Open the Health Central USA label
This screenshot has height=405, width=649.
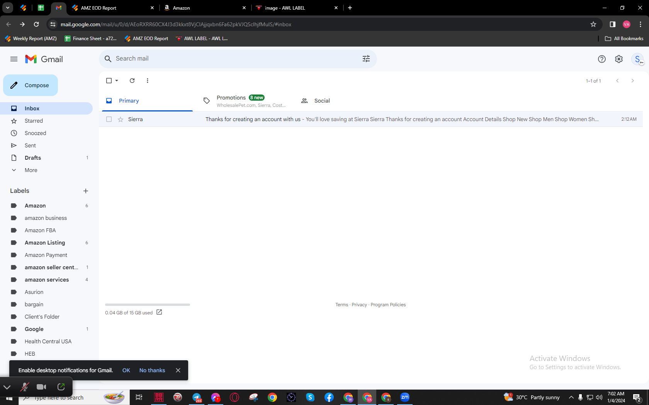pos(46,341)
